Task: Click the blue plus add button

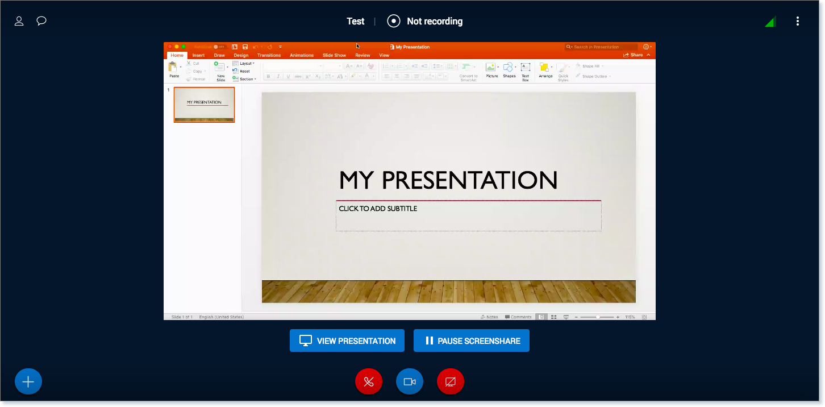Action: click(28, 381)
